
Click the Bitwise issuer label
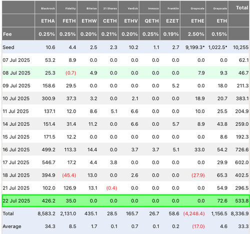pyautogui.click(x=91, y=8)
